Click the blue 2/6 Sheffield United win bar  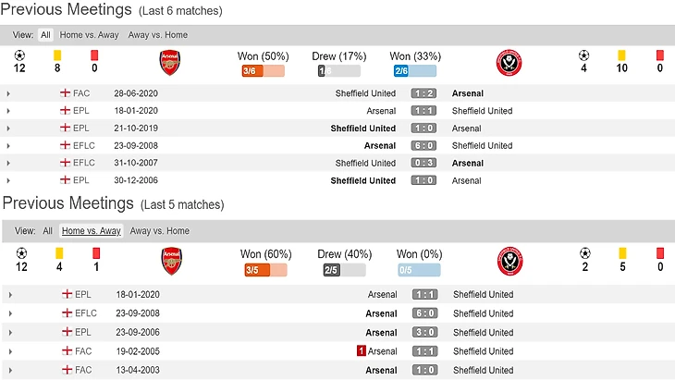click(x=412, y=70)
